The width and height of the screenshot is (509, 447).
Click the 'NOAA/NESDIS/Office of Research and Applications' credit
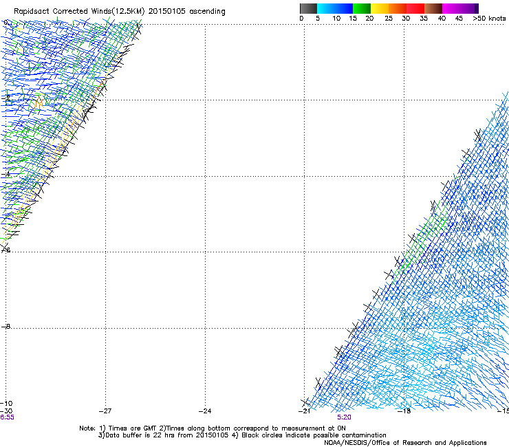click(x=405, y=443)
